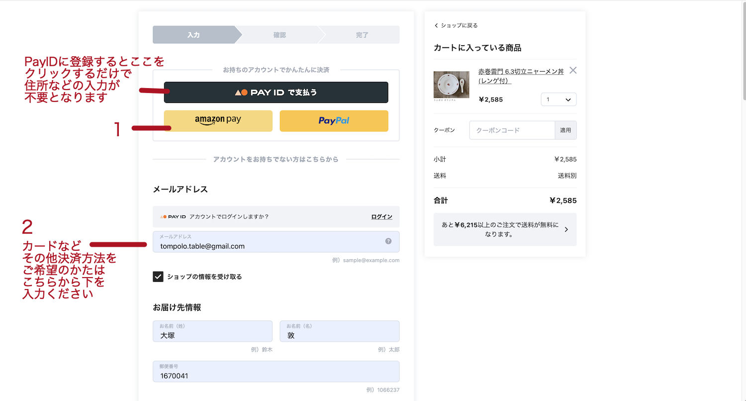Go back via ショップに戻る link

pos(456,25)
